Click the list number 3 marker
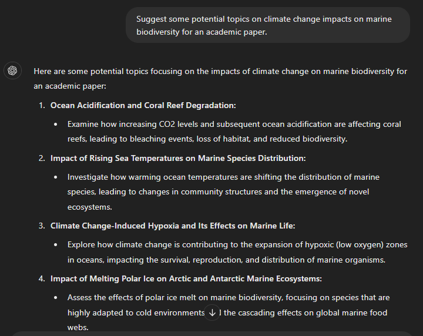 (42, 226)
